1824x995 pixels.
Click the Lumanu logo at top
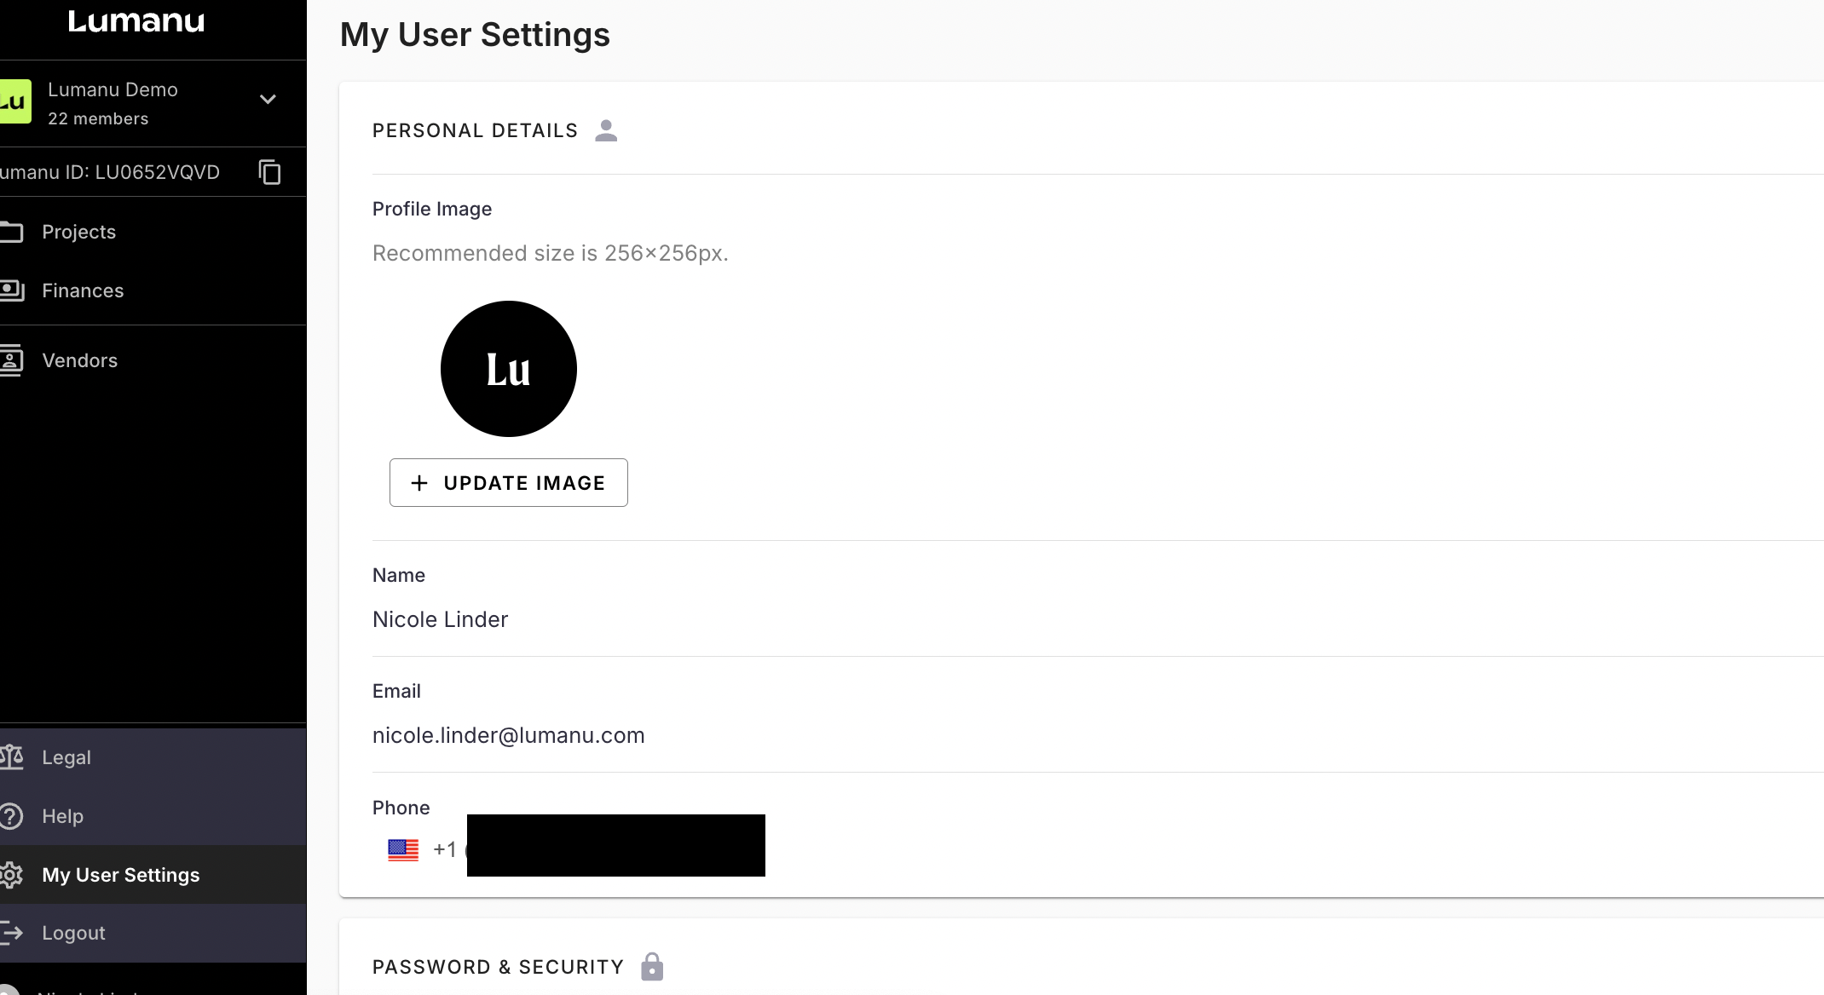[136, 21]
